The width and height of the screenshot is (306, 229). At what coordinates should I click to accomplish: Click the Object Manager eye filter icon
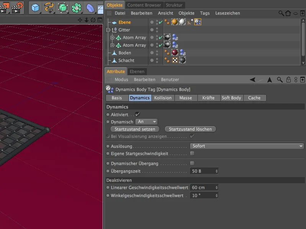pyautogui.click(x=296, y=13)
